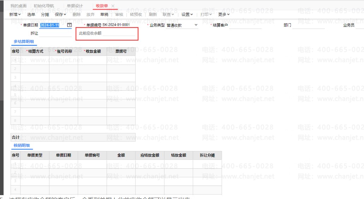
Task: Click the 此前应收余额 field
Action: coord(119,33)
